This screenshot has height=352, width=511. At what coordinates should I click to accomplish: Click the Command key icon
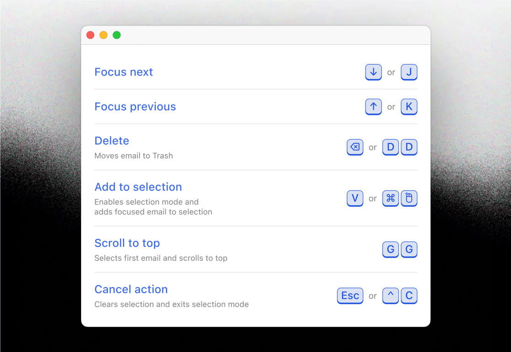[391, 198]
